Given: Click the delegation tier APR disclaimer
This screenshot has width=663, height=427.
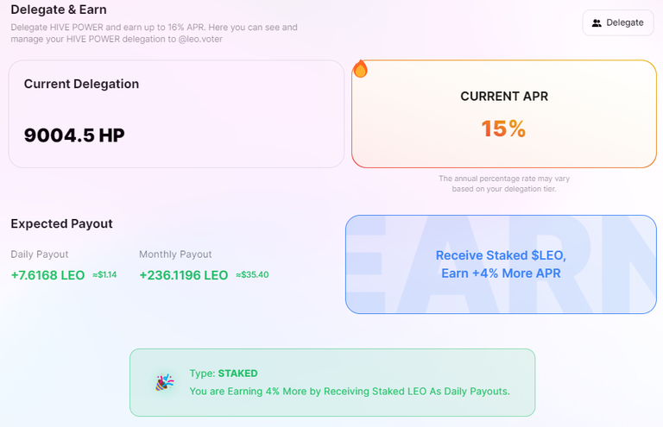Looking at the screenshot, I should coord(504,184).
